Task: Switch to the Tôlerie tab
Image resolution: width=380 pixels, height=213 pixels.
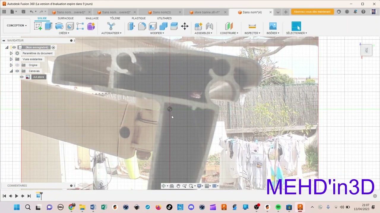Action: tap(115, 18)
